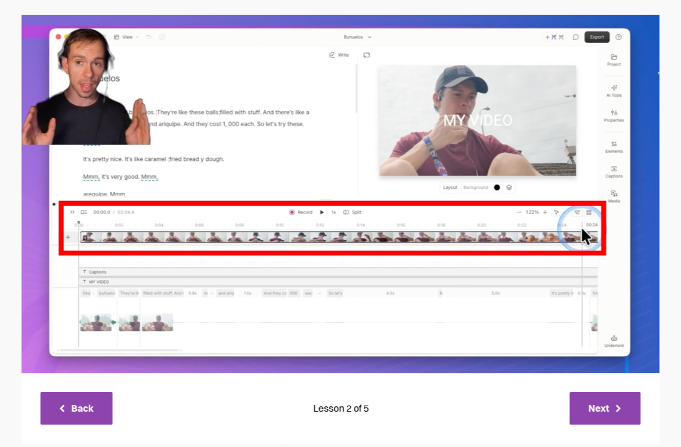
Task: Select the Layout tab under preview
Action: [x=450, y=188]
